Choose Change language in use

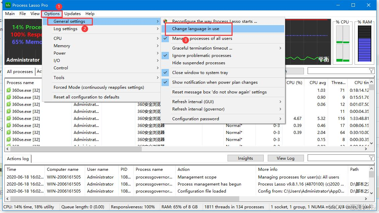click(x=223, y=29)
